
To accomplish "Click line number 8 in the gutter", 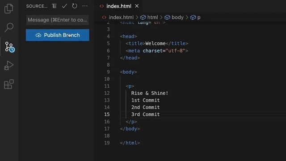I will click(x=108, y=65).
